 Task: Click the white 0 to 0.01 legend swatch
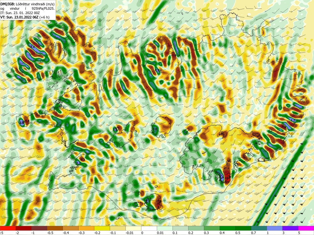149,228
